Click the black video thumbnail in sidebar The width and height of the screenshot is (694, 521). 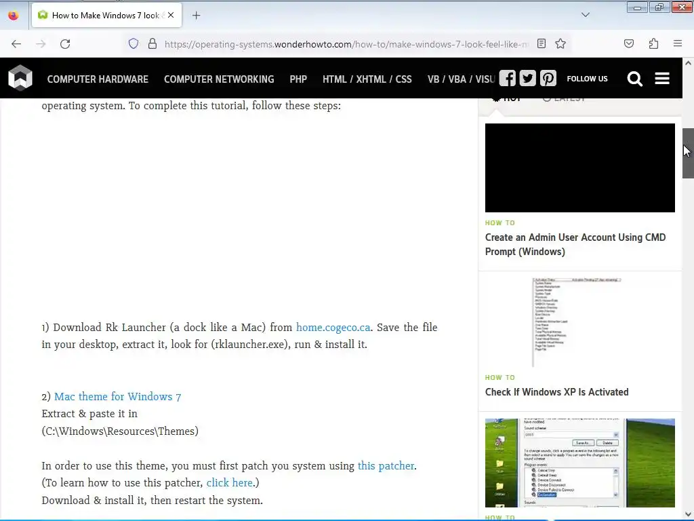[x=580, y=168]
